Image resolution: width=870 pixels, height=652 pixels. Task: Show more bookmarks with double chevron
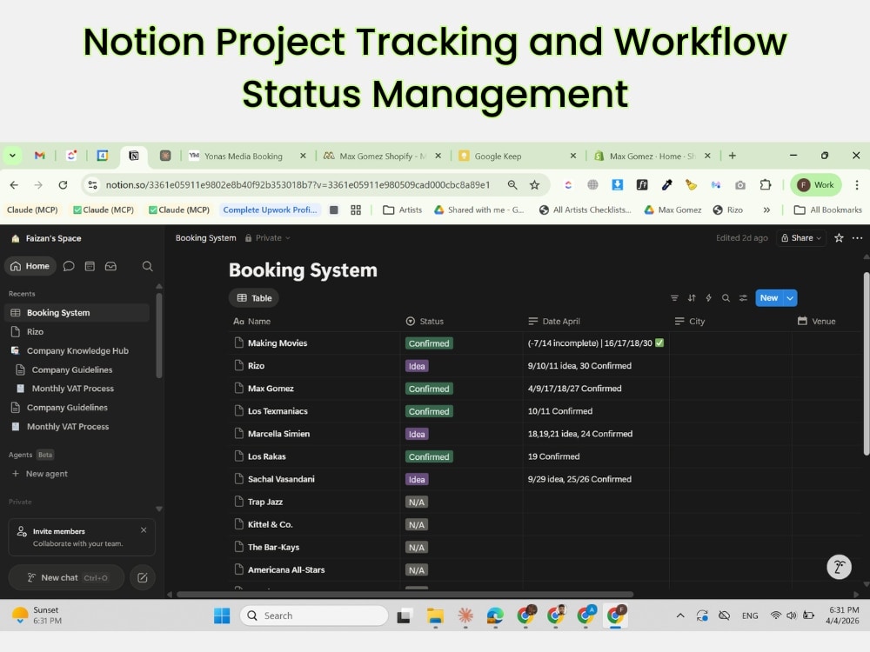766,210
